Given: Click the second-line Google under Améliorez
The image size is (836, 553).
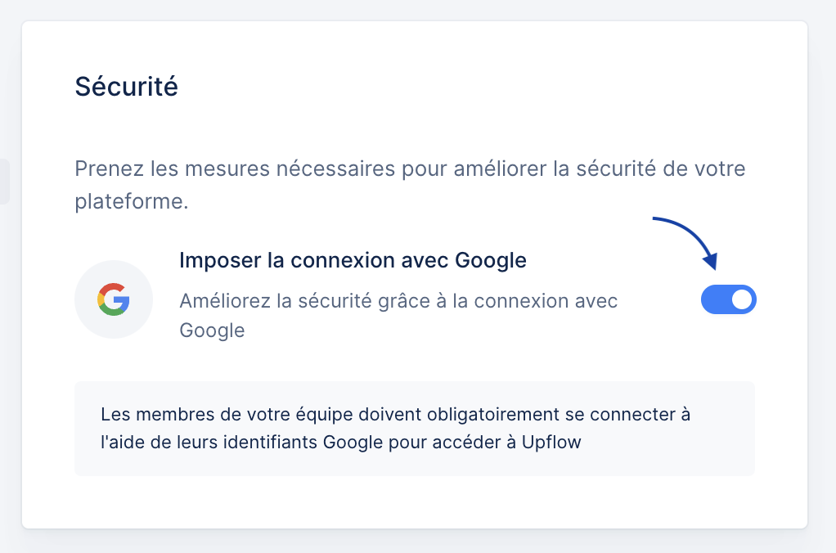Looking at the screenshot, I should (212, 330).
